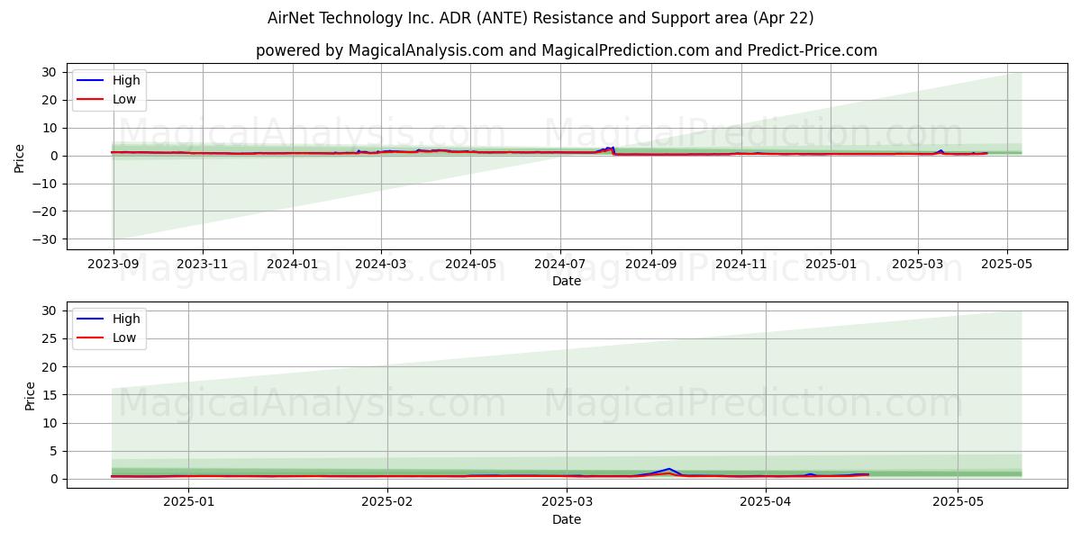Click the top chart x-axis label '2024-07'
1081x540 pixels.
[x=560, y=265]
